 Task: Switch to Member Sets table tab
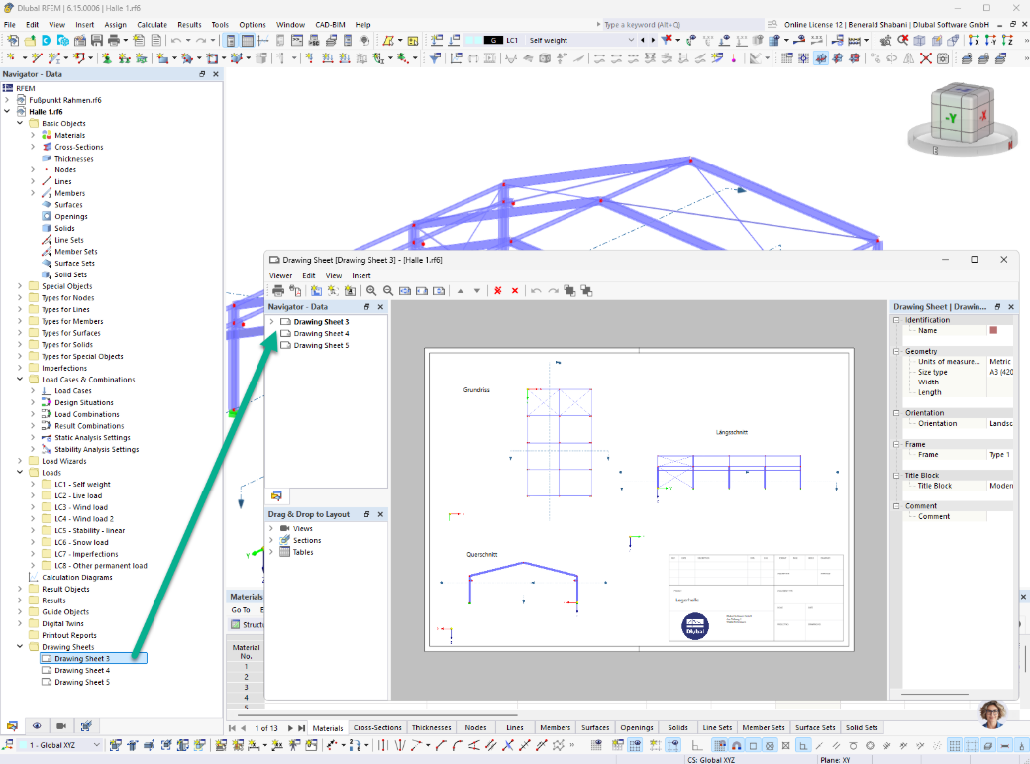[764, 728]
